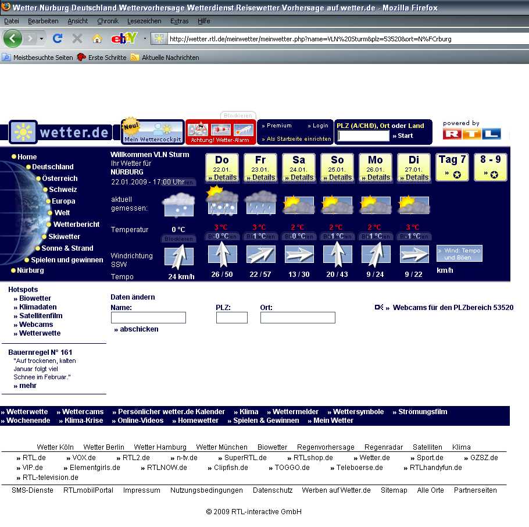Click the RTL logo
Screen dimensions: 529x527
471,134
